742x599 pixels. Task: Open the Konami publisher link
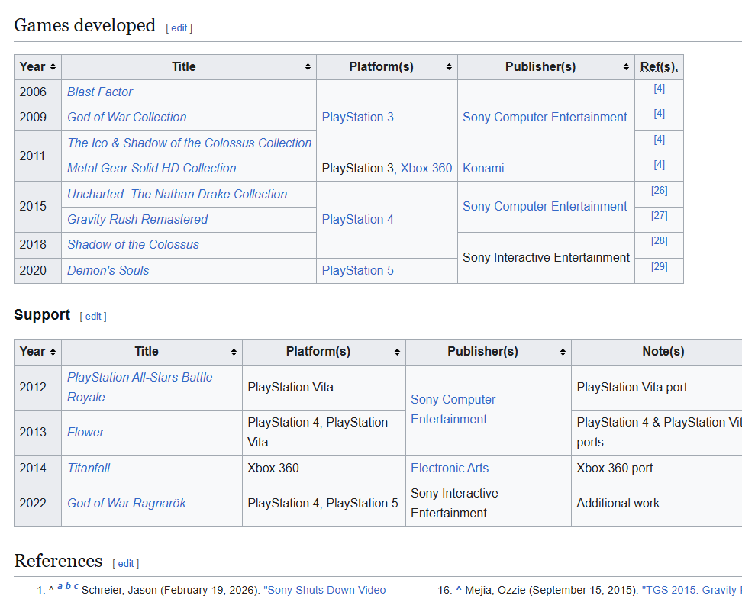483,169
